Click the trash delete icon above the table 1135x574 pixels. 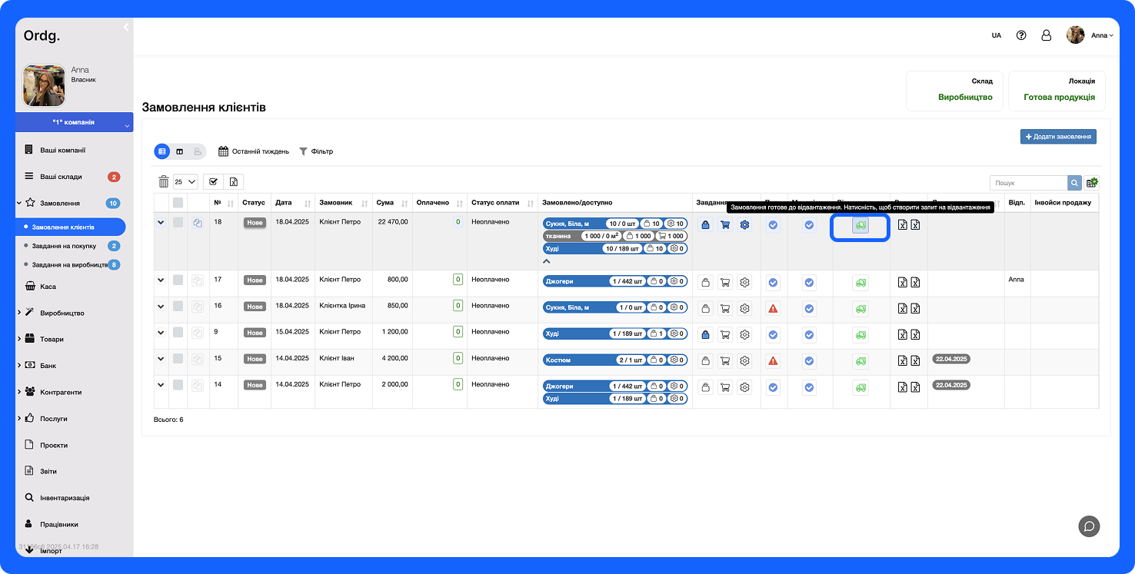[163, 181]
